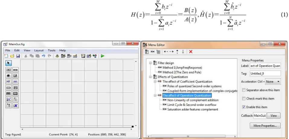The image size is (289, 139).
Task: Select the Push Button component
Action: (x=9, y=70)
